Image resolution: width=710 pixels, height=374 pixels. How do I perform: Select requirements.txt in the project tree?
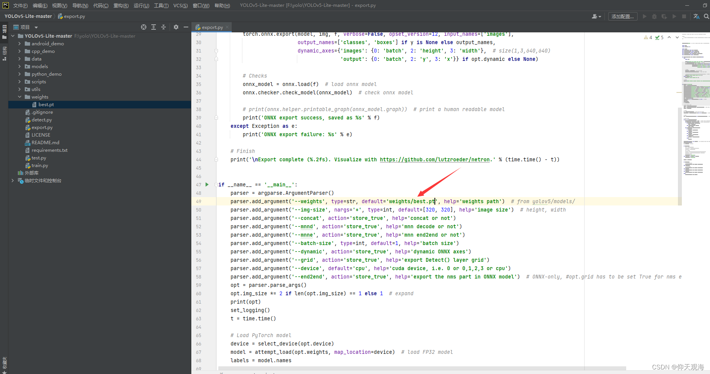(x=50, y=150)
